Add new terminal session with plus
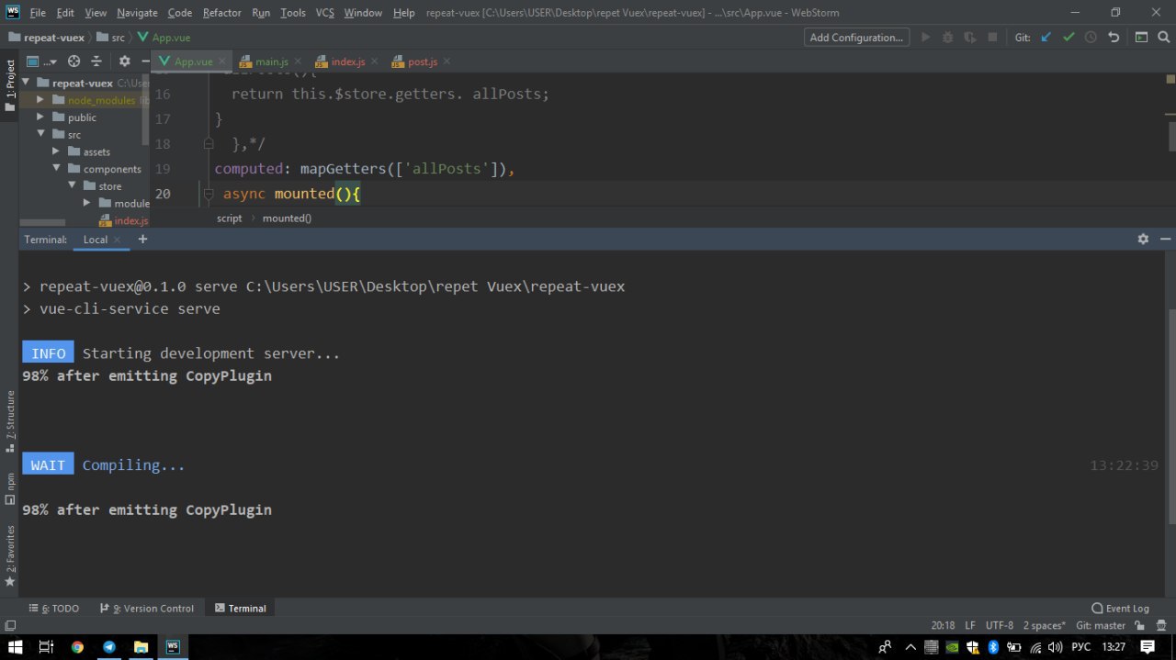The image size is (1176, 660). point(142,239)
